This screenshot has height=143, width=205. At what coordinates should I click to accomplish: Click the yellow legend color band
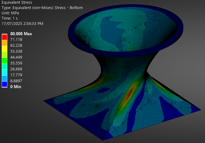tap(4, 49)
